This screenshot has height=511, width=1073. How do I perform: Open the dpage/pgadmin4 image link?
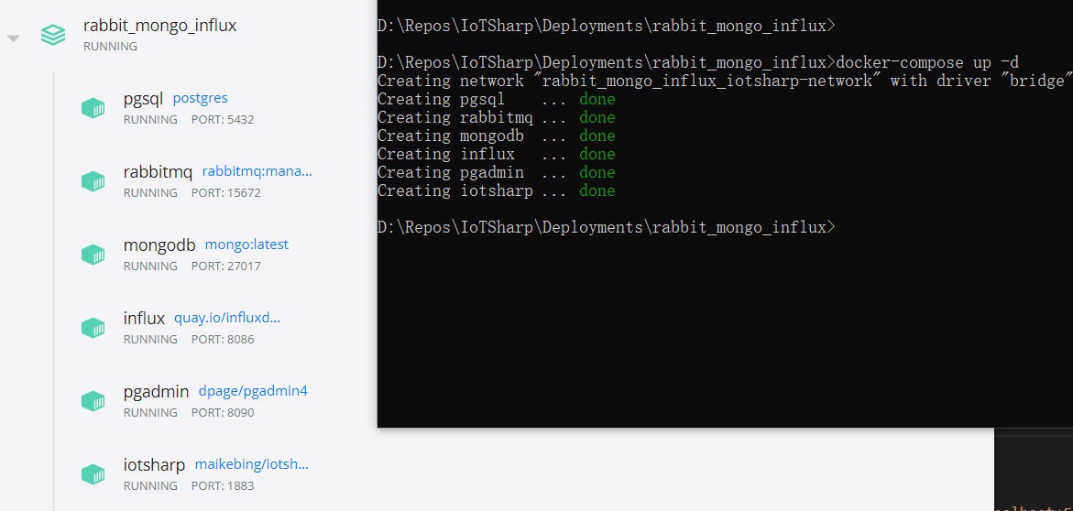pos(253,391)
